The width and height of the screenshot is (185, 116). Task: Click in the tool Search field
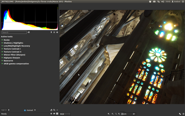(x=14, y=32)
